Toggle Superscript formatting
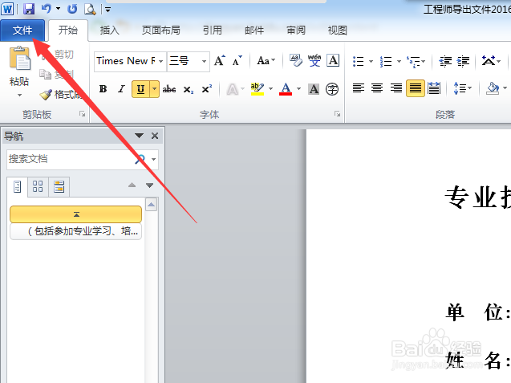Viewport: 511px width, 383px height. tap(206, 89)
